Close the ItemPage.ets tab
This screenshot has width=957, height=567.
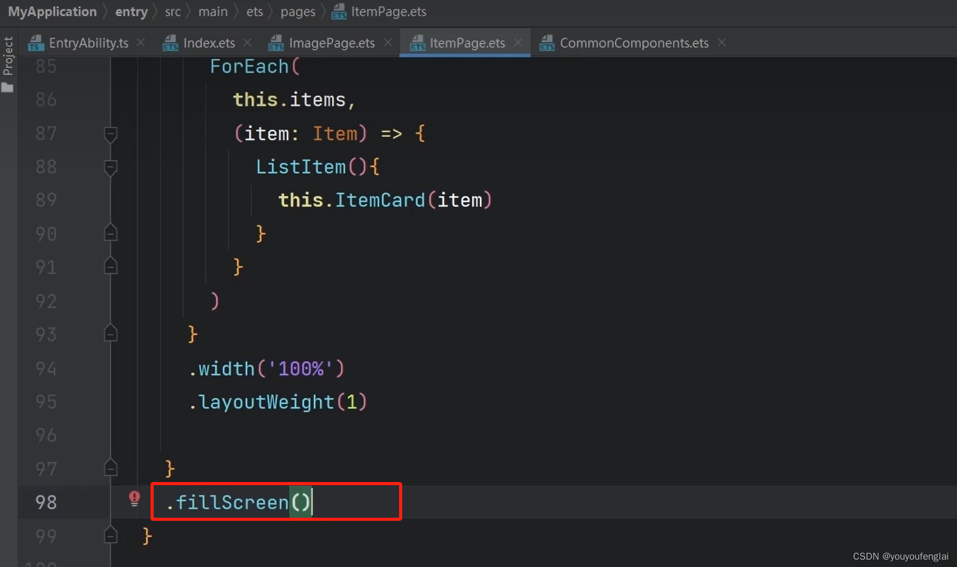click(x=518, y=42)
